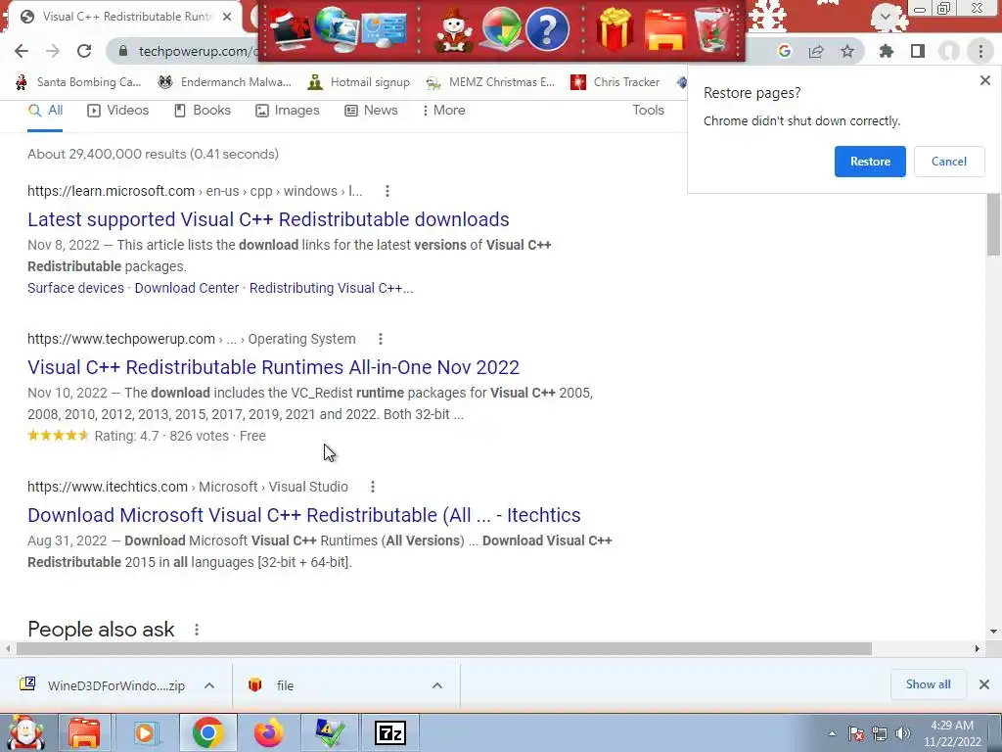Expand the More search options
This screenshot has width=1002, height=752.
point(443,111)
